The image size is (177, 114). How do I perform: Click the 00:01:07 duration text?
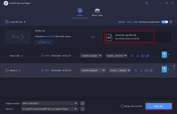[x=67, y=56]
